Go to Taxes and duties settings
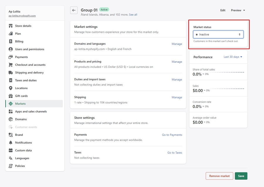264x187 pixels. pos(26,80)
